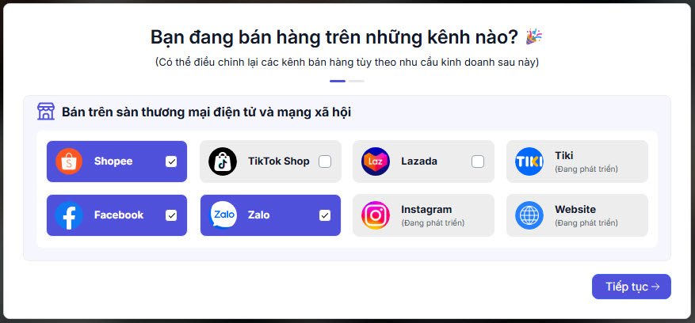Click the Website globe icon
The image size is (695, 323).
tap(529, 215)
